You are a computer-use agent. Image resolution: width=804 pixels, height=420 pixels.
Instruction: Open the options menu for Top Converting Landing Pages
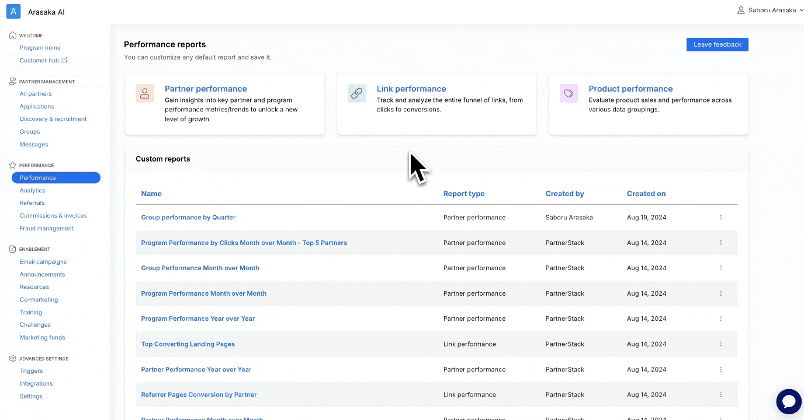click(x=721, y=344)
